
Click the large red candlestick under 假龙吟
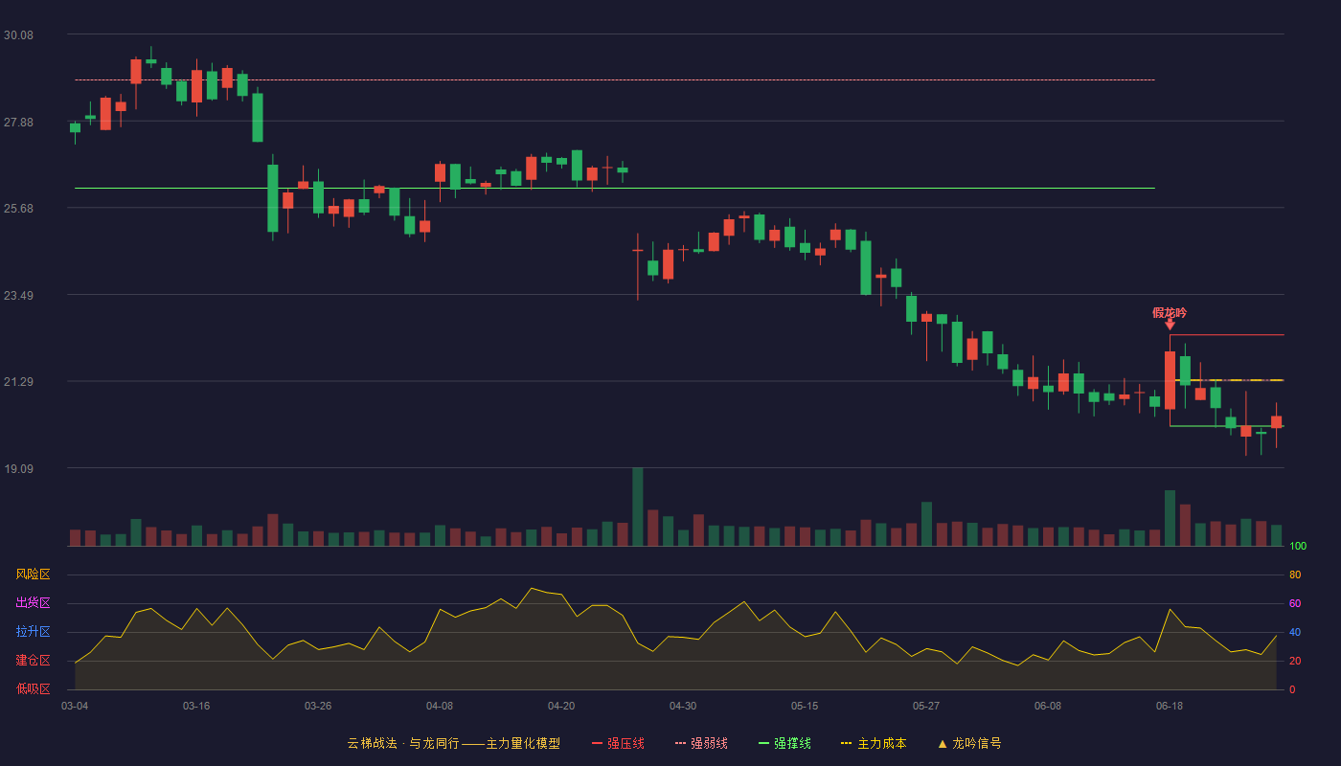tap(1170, 380)
